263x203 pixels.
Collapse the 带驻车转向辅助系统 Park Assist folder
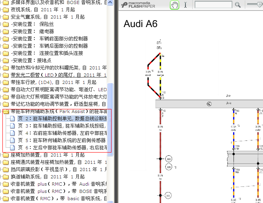[x=1, y=111]
